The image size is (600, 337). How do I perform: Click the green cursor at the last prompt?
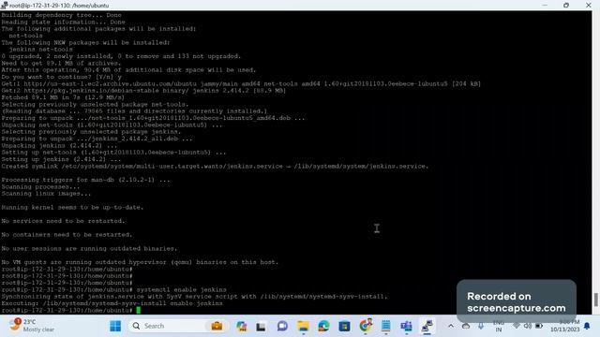(x=139, y=310)
